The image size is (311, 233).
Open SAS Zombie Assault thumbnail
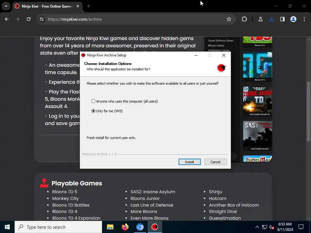[258, 136]
